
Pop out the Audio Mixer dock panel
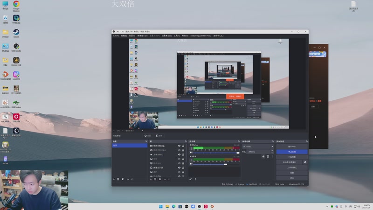coord(239,141)
